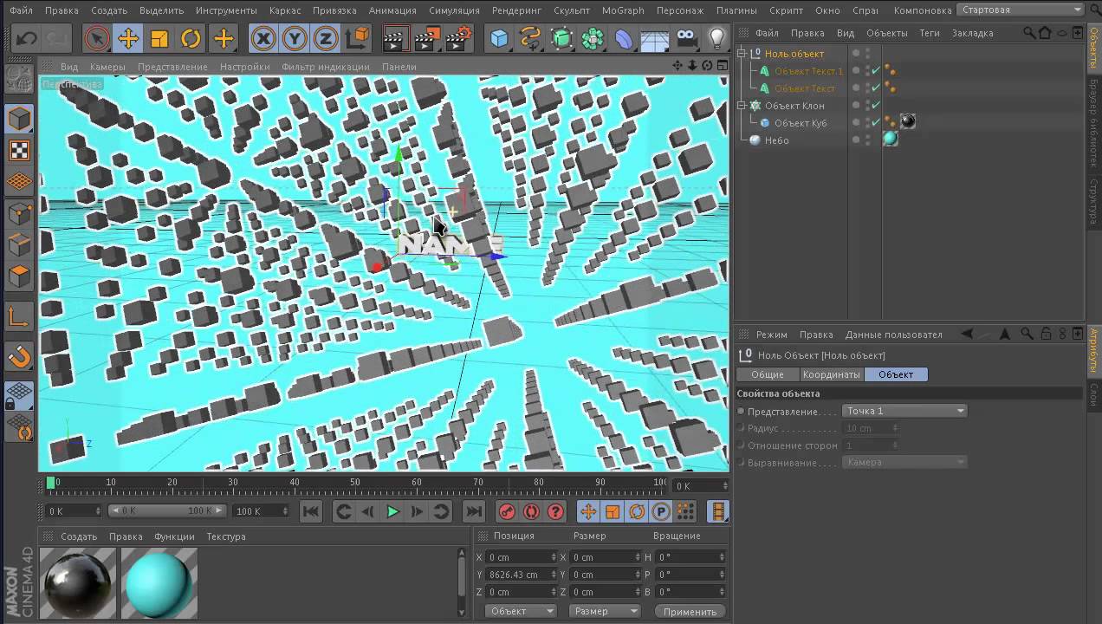Screen dimensions: 1102x624
Task: Open the render settings icon
Action: click(458, 39)
